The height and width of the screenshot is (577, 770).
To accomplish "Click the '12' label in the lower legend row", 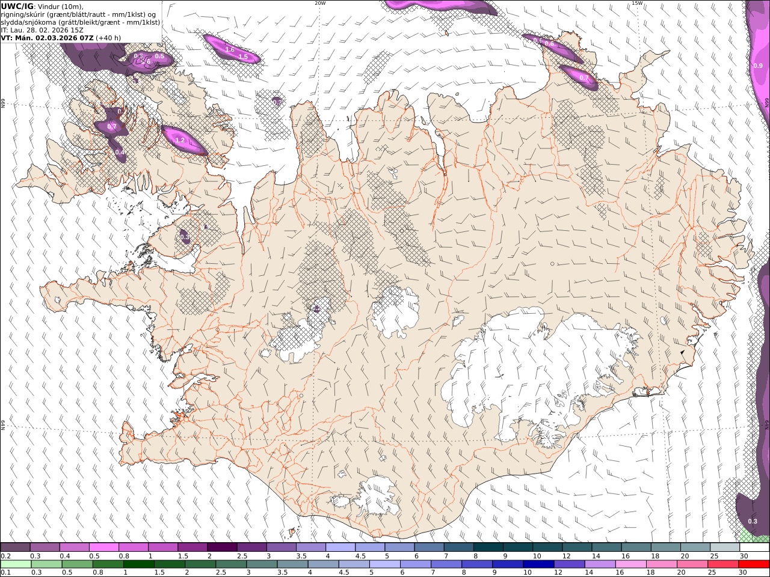I will [x=558, y=572].
